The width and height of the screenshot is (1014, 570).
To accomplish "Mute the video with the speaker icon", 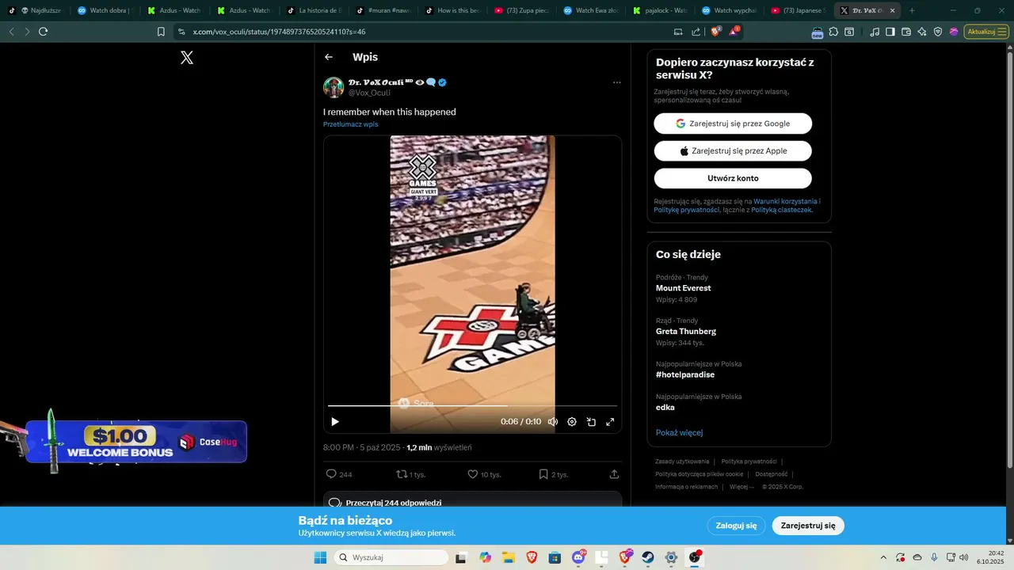I will point(553,422).
